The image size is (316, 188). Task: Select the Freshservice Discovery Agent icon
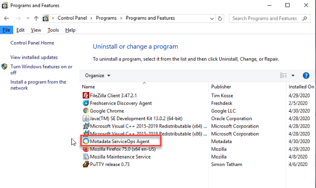tap(85, 103)
